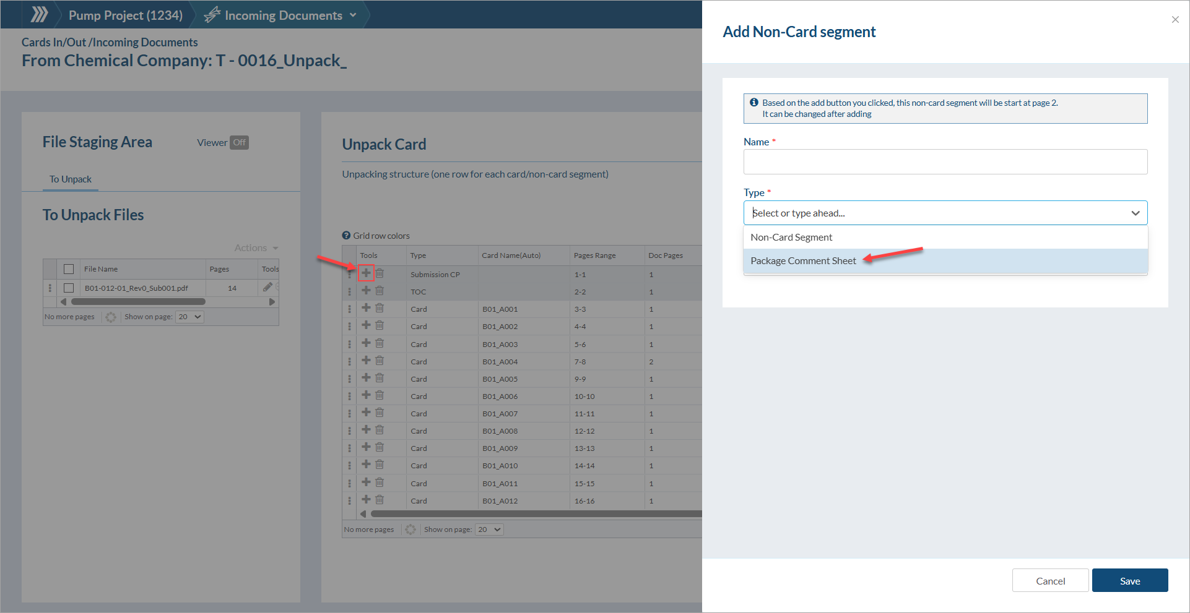Click the unpack grid horizontal scrollbar
Screen dimensions: 1190x613
(536, 513)
